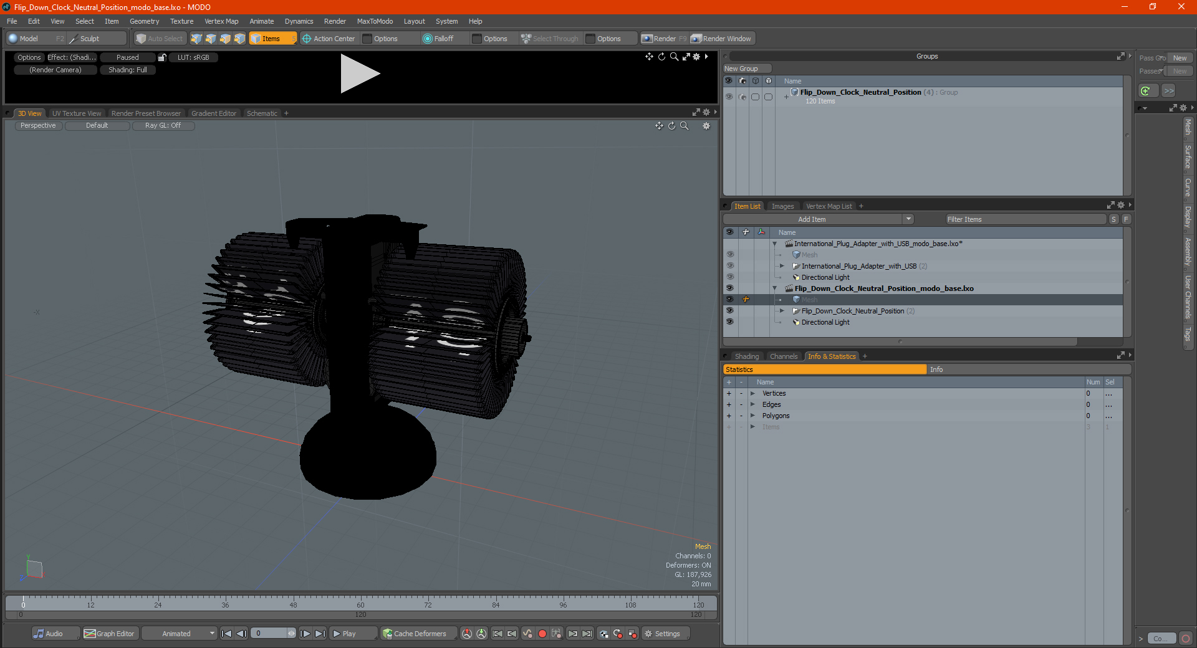Switch to UV Texture View tab
This screenshot has height=648, width=1197.
77,113
